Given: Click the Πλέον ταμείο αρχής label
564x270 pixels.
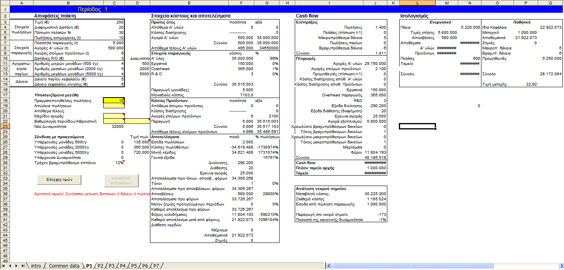Looking at the screenshot, I should pyautogui.click(x=314, y=168).
